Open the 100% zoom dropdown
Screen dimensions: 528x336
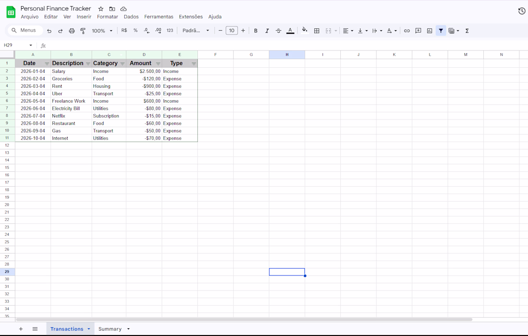[x=102, y=31]
